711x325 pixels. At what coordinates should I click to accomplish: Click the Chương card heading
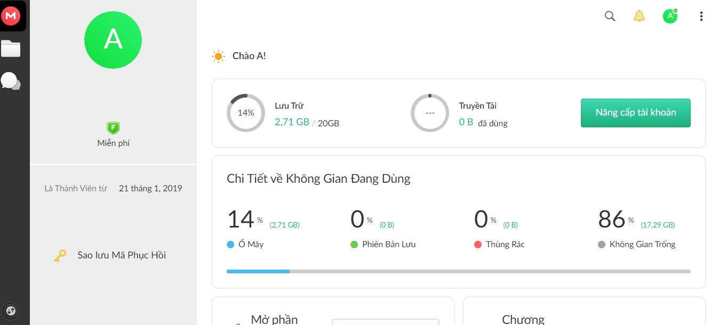[523, 319]
